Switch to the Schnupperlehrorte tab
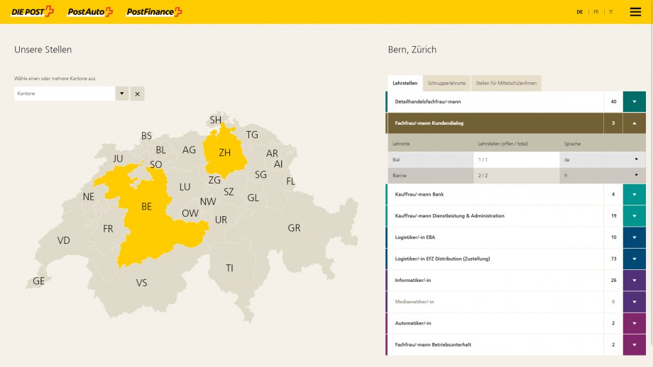Viewport: 653px width, 367px height. (x=446, y=83)
